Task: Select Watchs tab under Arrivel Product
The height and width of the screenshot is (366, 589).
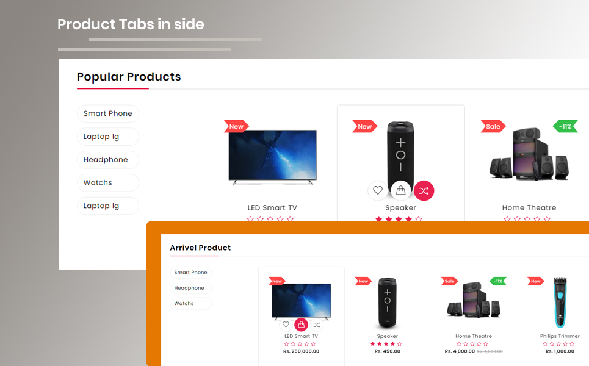Action: tap(191, 303)
